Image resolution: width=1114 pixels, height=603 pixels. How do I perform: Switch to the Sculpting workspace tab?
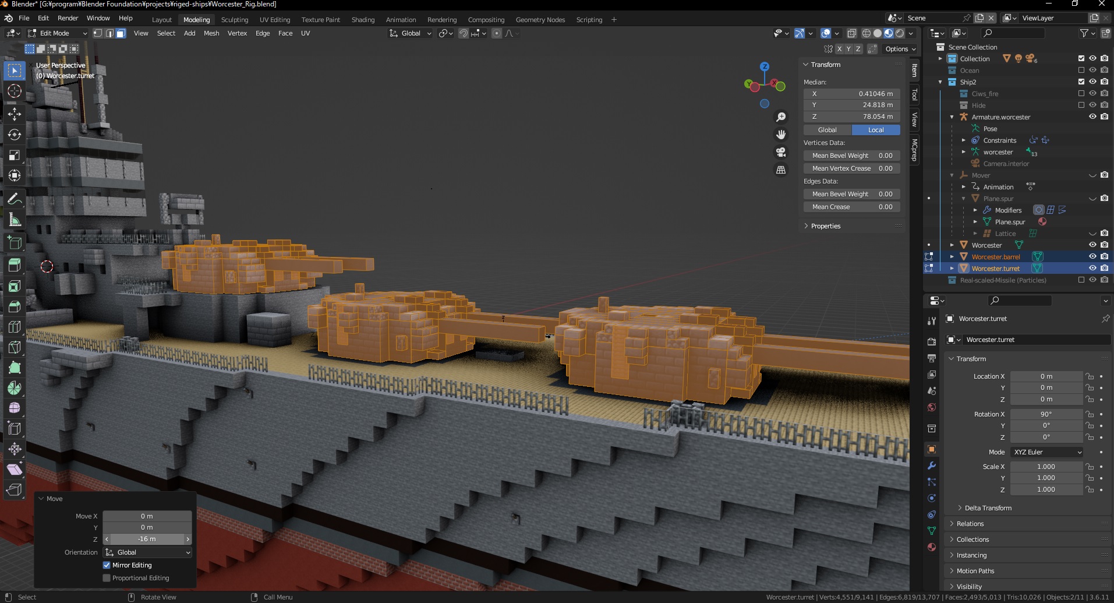(x=235, y=20)
